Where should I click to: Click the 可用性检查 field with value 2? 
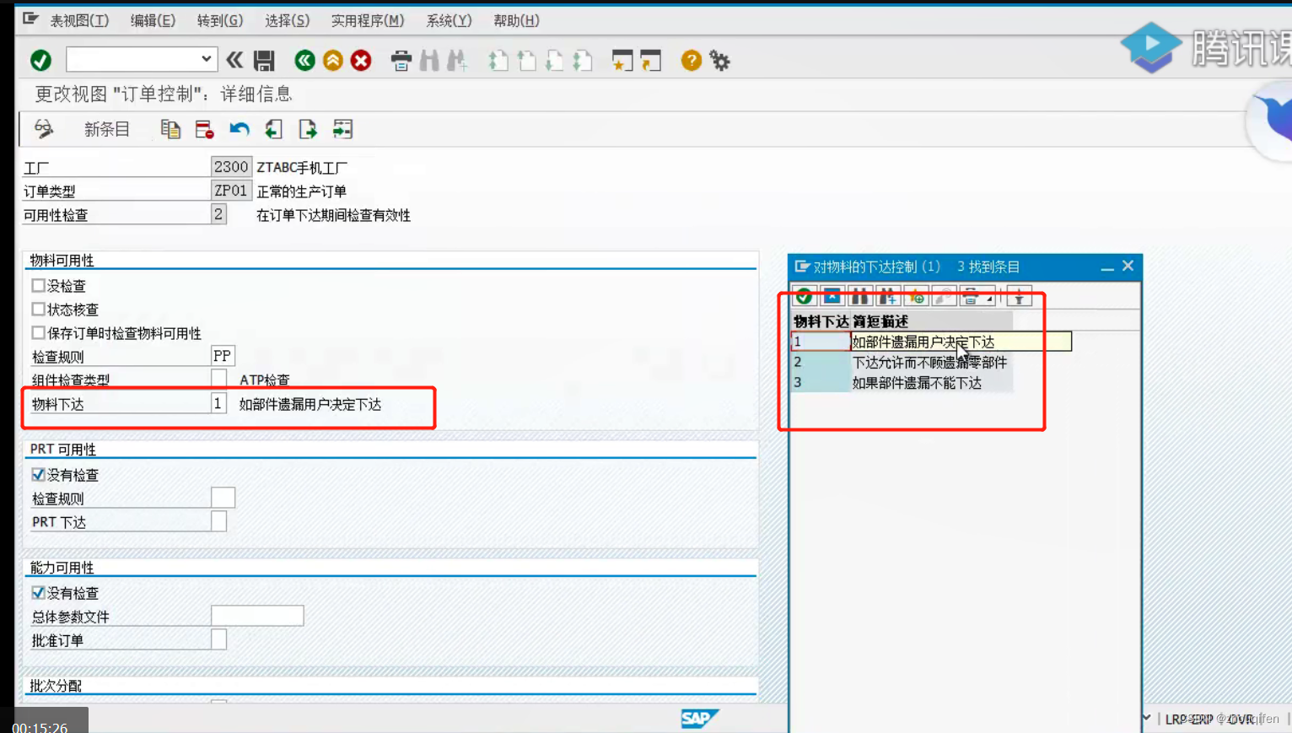[218, 214]
